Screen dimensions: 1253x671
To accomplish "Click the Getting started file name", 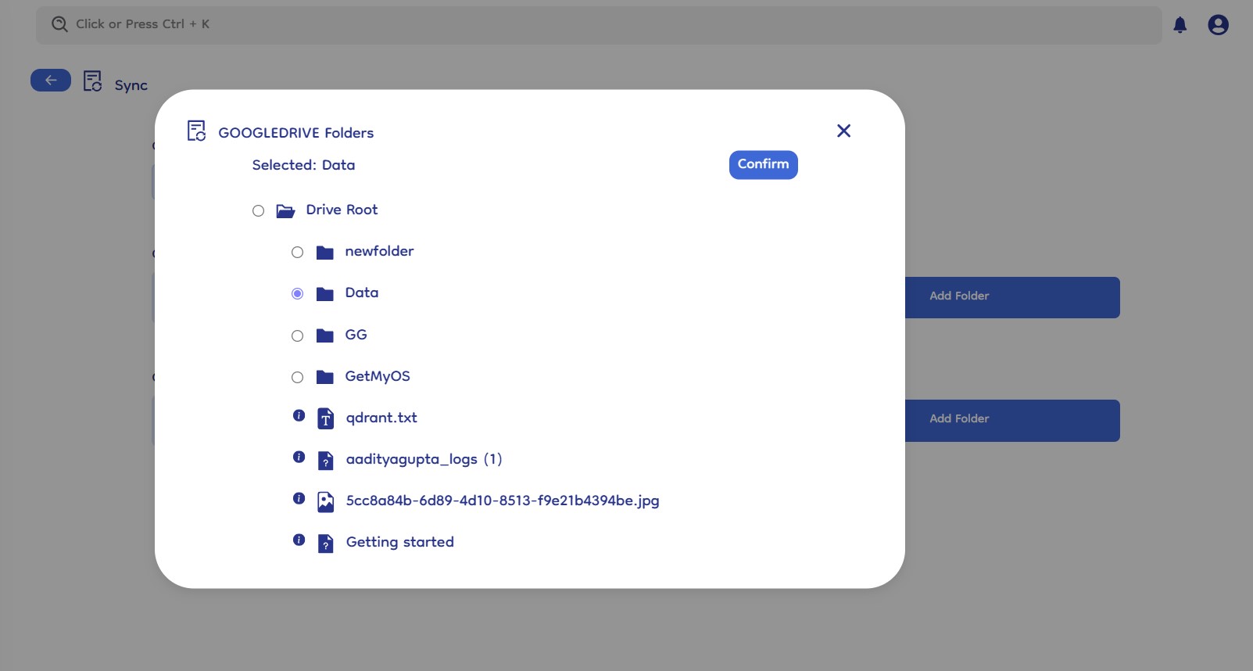I will (399, 542).
